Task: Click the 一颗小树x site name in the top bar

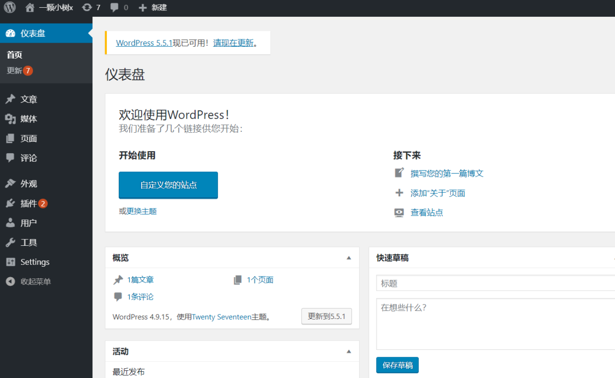Action: click(x=56, y=8)
